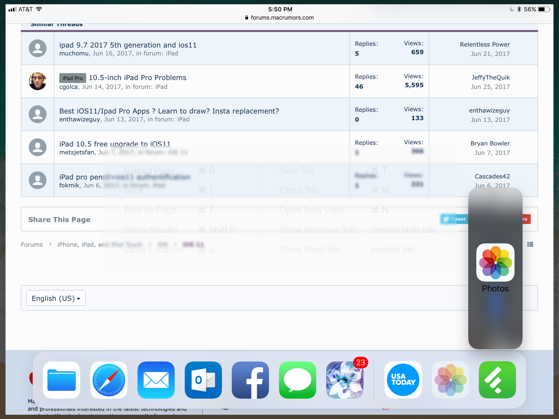Click the iPad Pro thread prefix tag
Viewport: 559px width, 419px height.
point(73,78)
